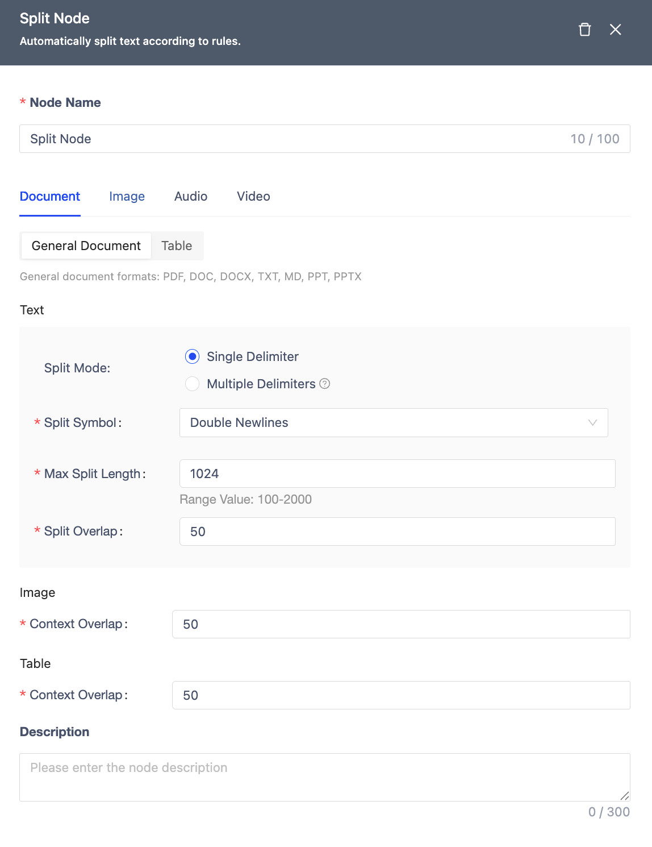
Task: Open the Split Symbol dropdown
Action: coord(393,422)
